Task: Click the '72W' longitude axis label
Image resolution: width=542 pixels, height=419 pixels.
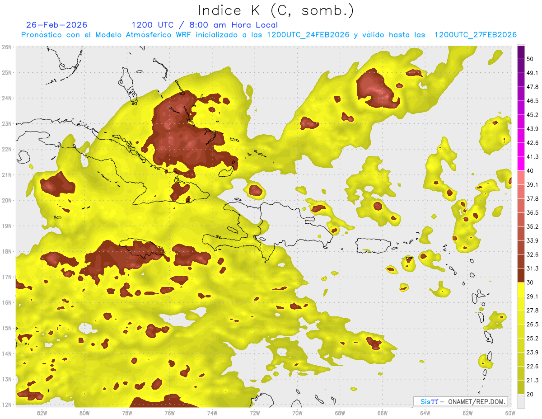Action: 255,413
